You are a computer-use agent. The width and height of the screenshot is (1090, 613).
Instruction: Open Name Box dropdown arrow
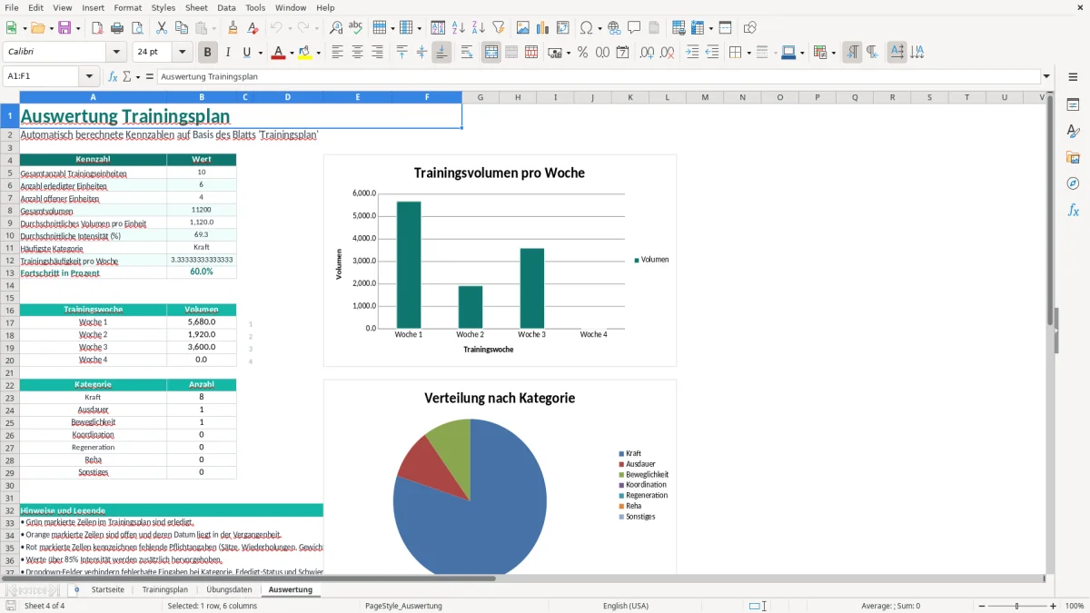pyautogui.click(x=89, y=76)
